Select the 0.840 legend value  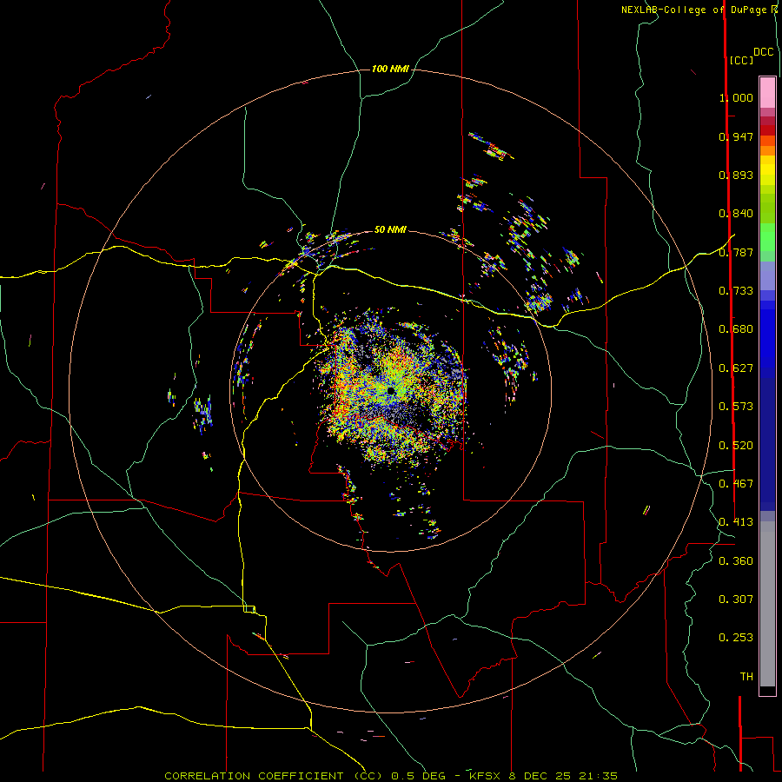[736, 214]
